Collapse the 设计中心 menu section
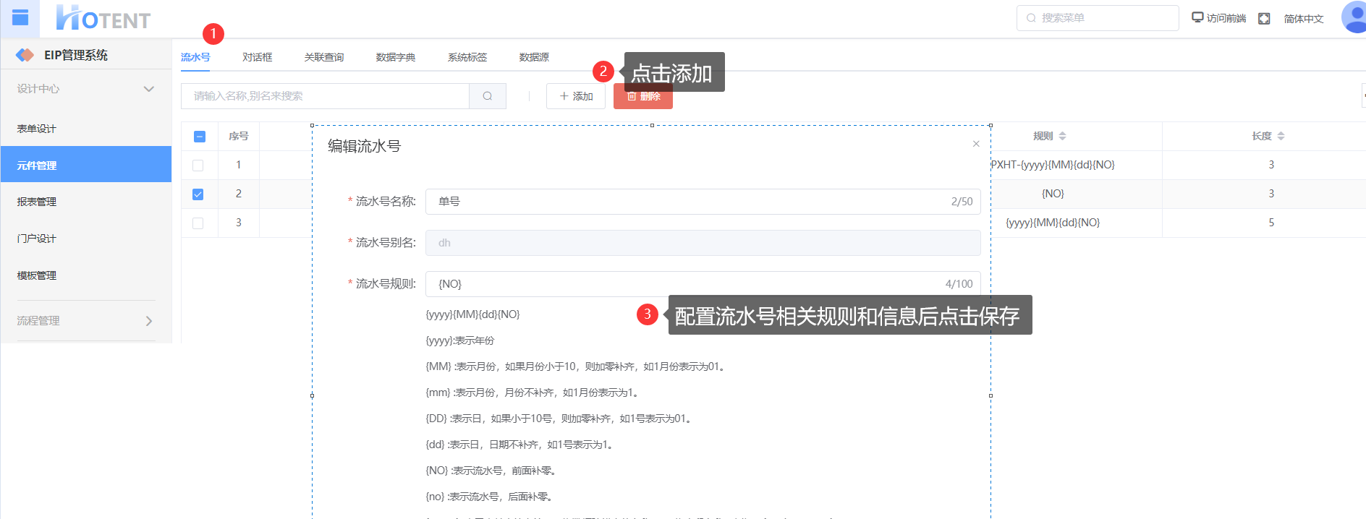Screen dimensions: 1366x519 tap(148, 89)
